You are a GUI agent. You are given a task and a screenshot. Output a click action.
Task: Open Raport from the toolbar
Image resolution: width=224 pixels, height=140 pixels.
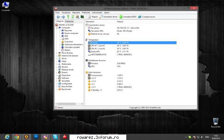93,17
